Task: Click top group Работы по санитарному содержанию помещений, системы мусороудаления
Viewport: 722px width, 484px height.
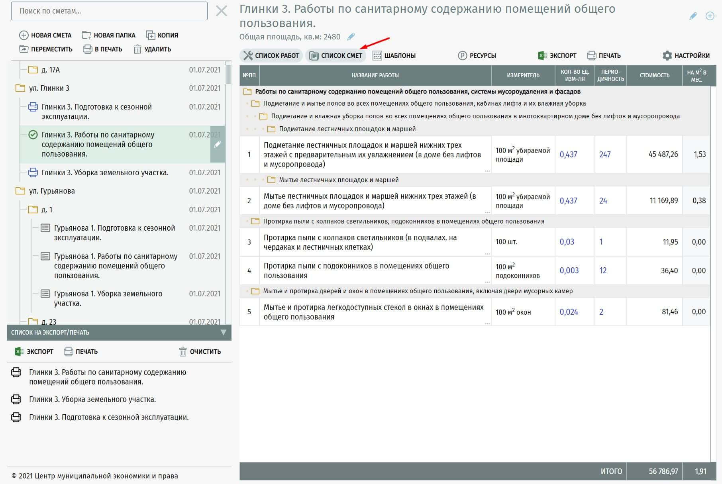Action: (x=418, y=92)
